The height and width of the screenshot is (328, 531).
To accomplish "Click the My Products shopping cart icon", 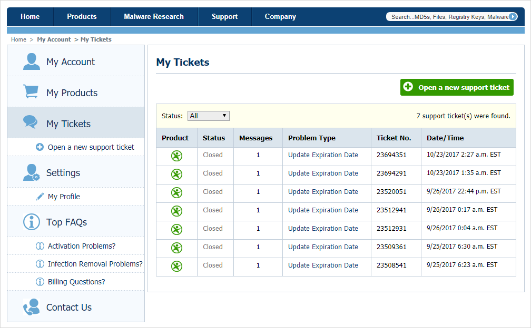I will coord(31,92).
